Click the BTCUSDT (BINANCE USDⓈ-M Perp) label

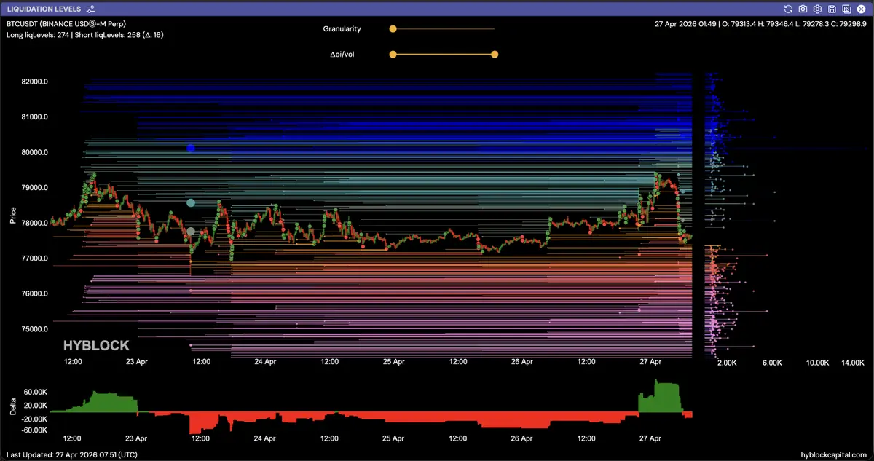point(66,23)
